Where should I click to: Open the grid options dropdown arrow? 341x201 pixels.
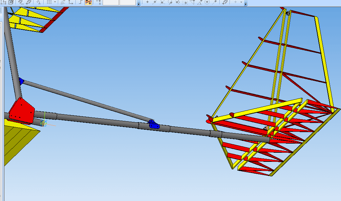click(x=55, y=2)
